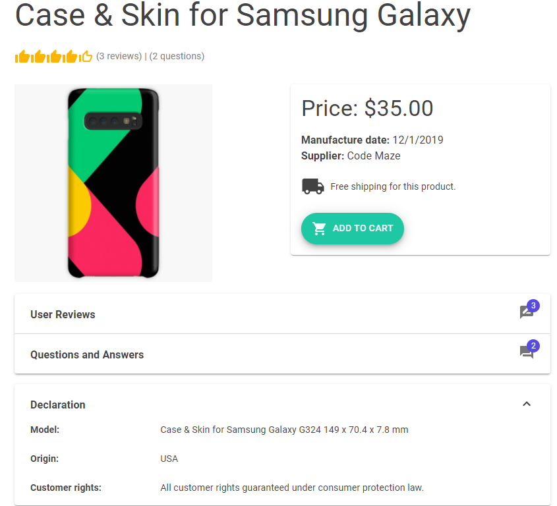The height and width of the screenshot is (506, 557).
Task: Collapse the Declaration panel chevron
Action: pos(527,404)
